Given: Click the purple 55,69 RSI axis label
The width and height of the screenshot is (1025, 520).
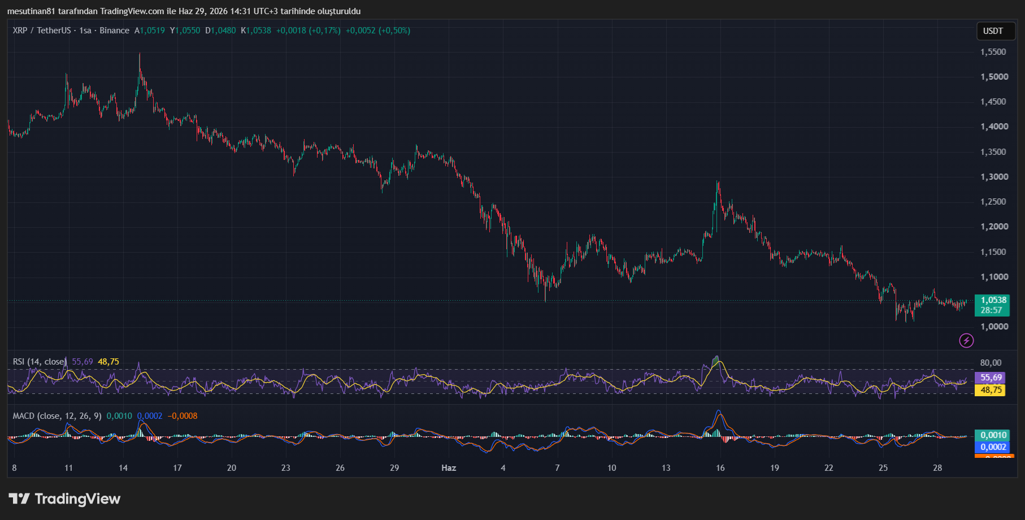Looking at the screenshot, I should pyautogui.click(x=991, y=378).
